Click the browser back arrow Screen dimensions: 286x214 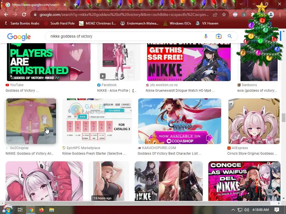(x=6, y=14)
